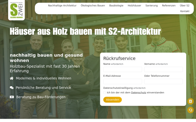196x122 pixels.
Task: Click text Modernes & individuelles Wohnen
Action: click(43, 78)
